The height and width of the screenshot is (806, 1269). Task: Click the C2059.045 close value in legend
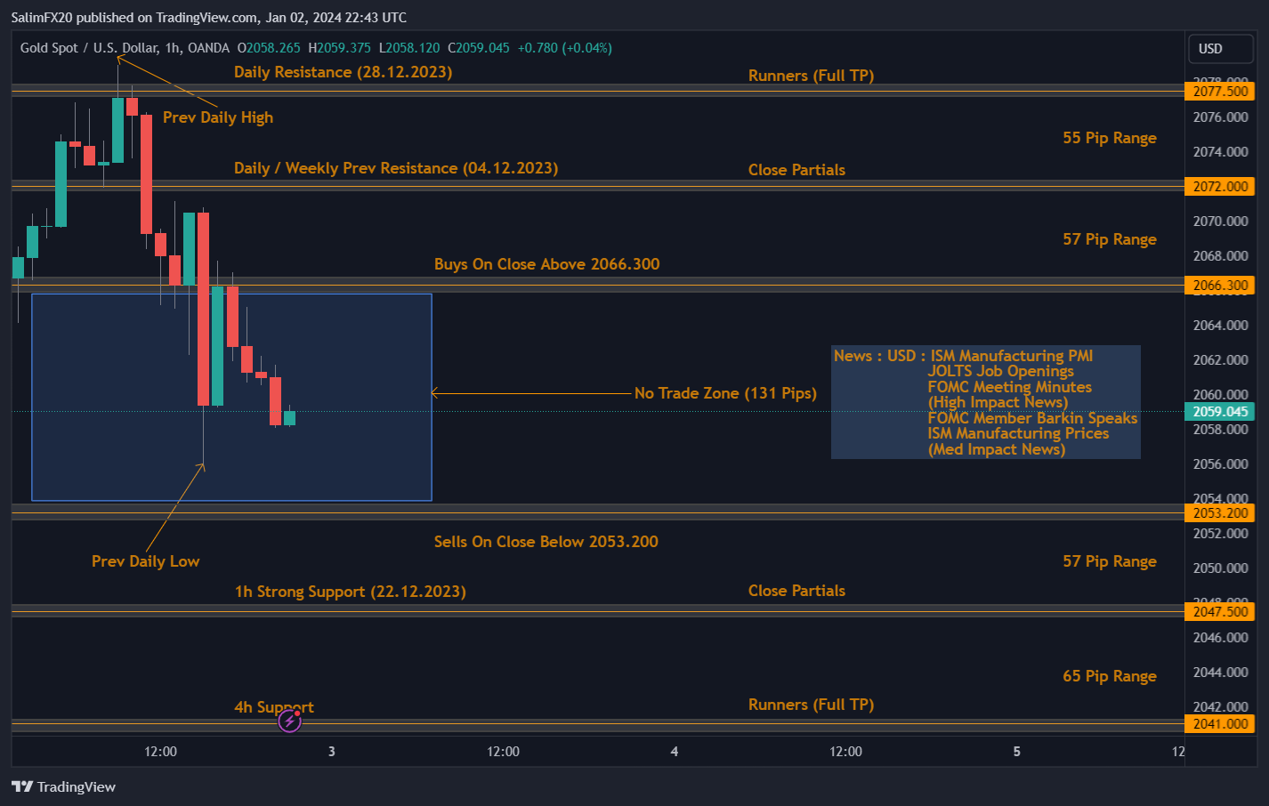point(478,48)
